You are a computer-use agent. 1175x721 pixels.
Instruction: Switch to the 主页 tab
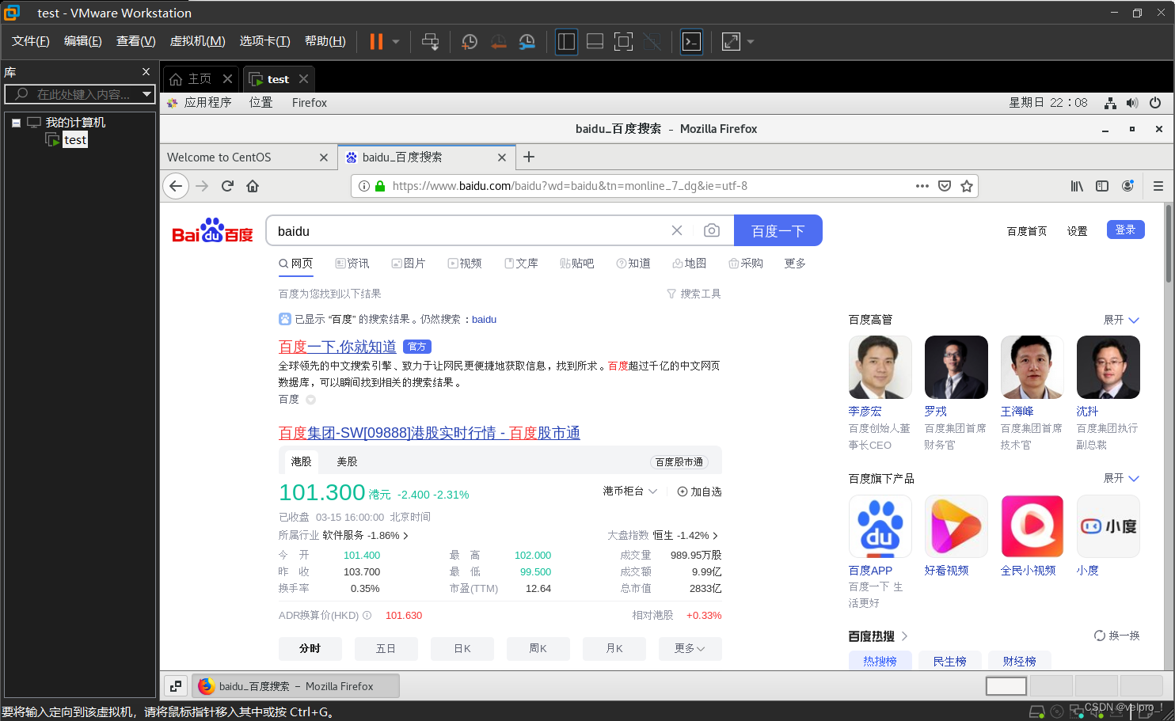click(x=191, y=79)
